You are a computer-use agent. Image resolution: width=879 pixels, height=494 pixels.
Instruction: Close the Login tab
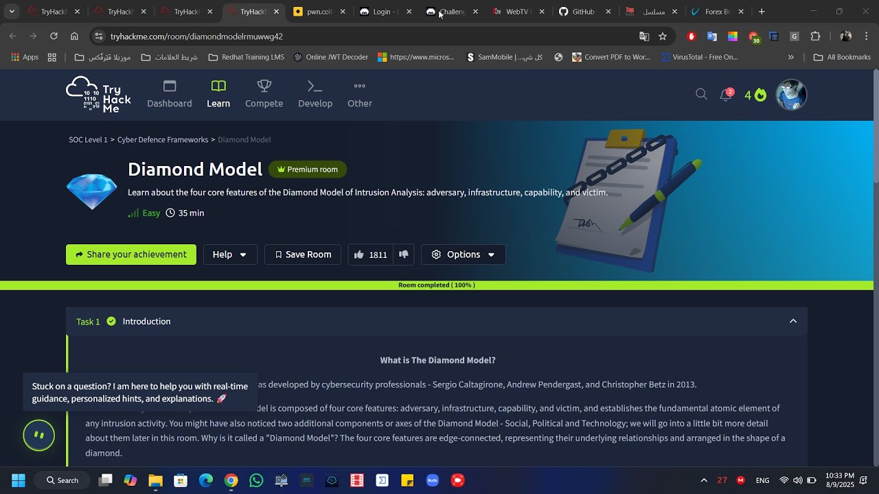409,12
